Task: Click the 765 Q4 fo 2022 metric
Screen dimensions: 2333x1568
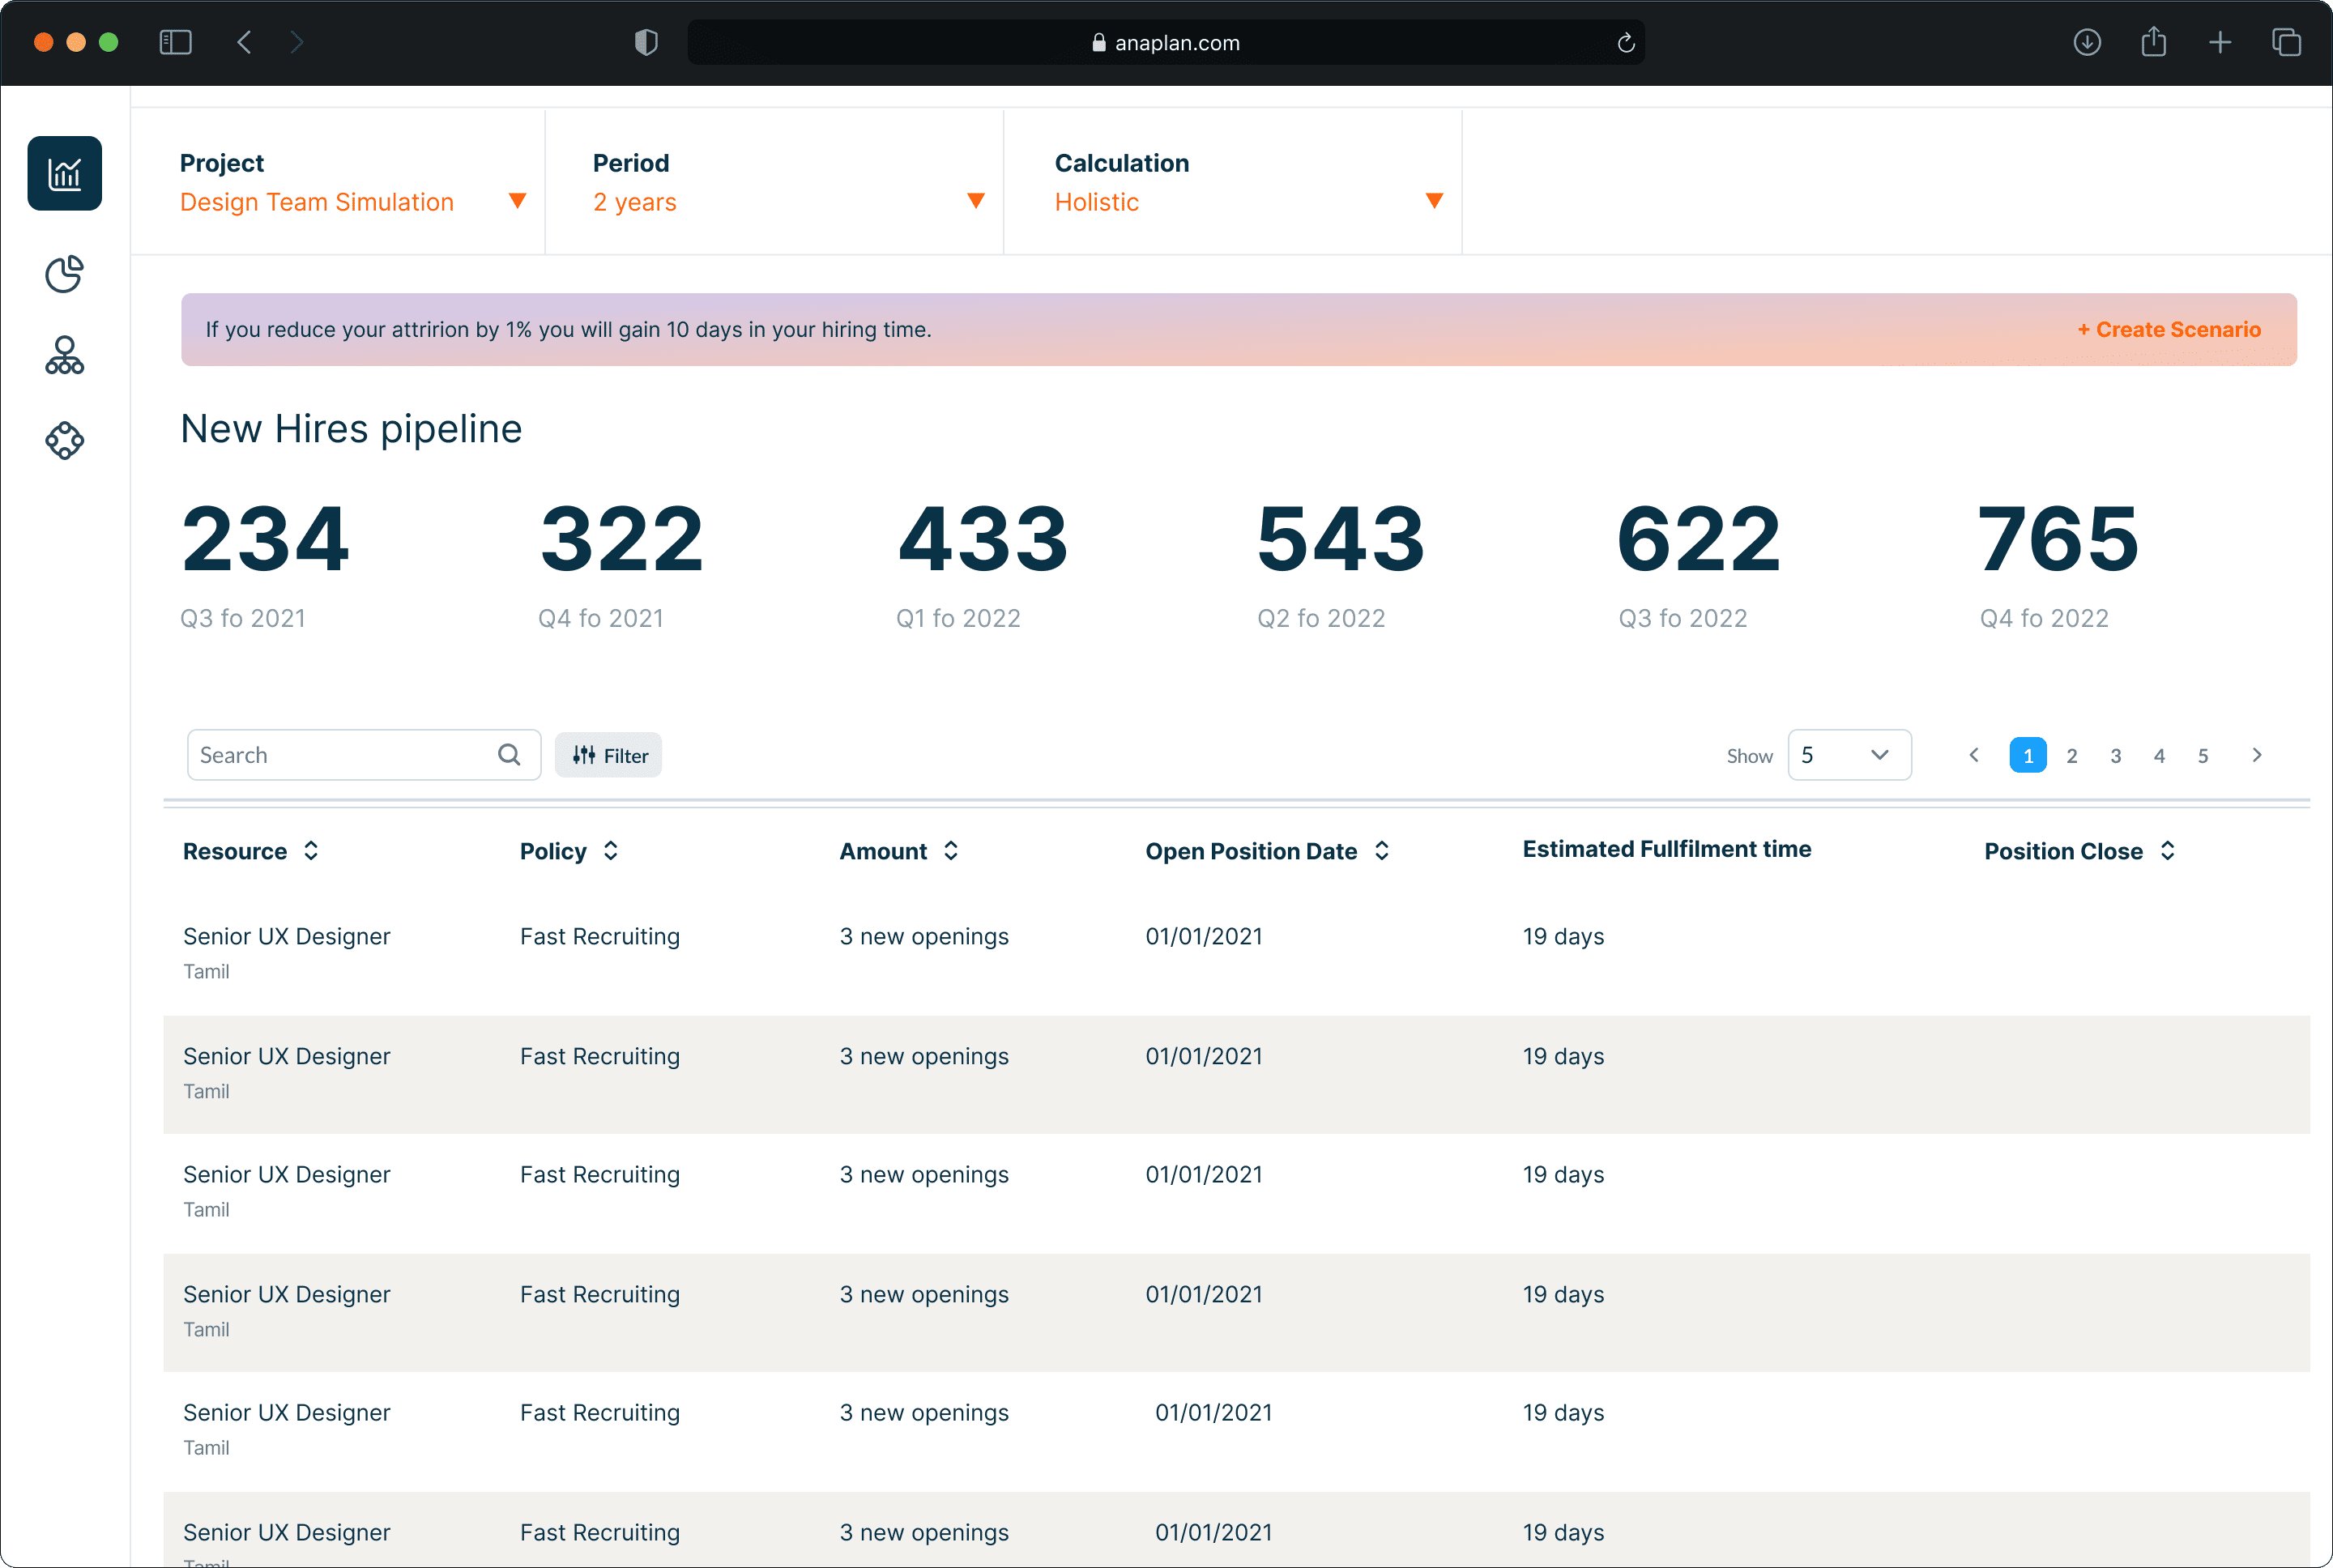Action: coord(2059,566)
